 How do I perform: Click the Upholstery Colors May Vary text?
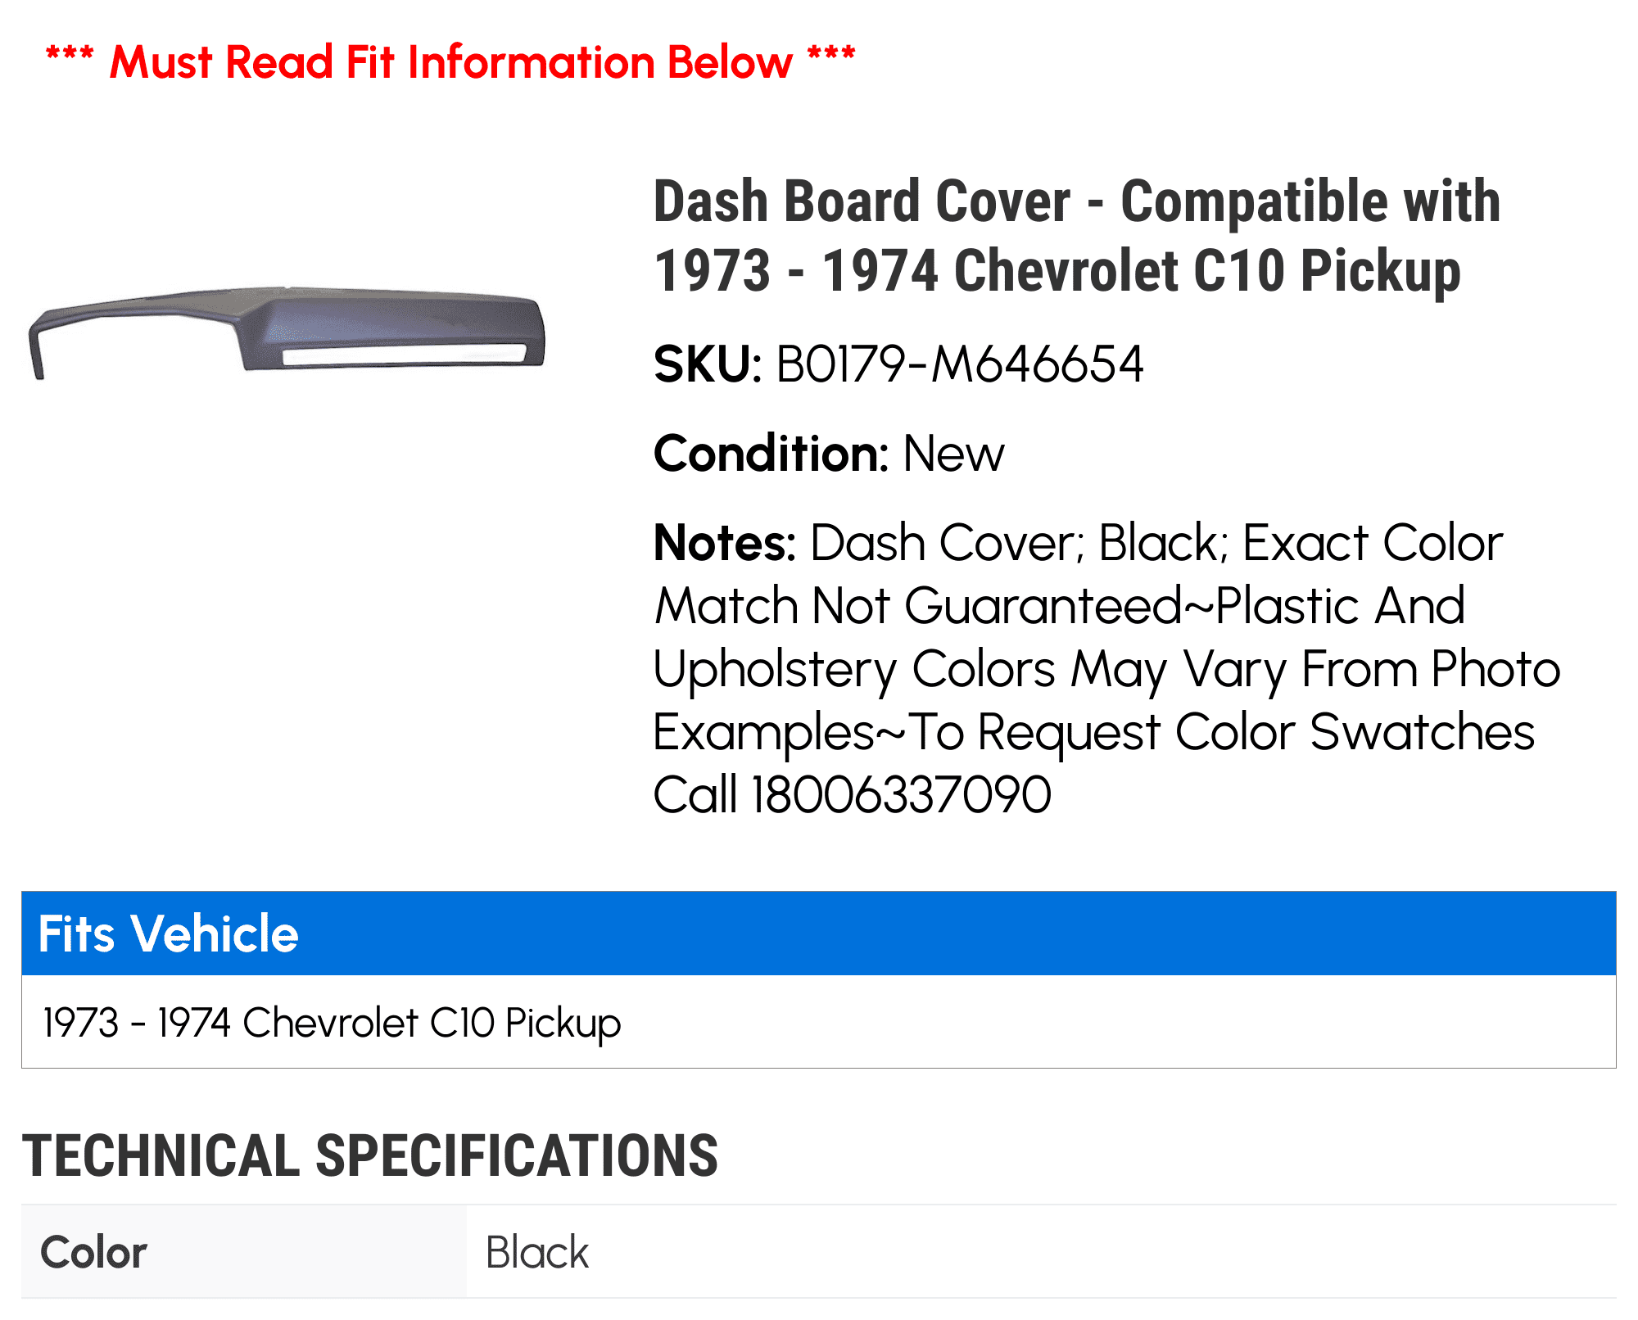pyautogui.click(x=909, y=669)
